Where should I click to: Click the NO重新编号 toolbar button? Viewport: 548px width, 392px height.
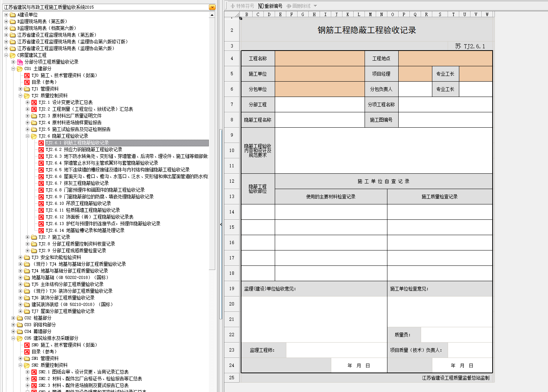[270, 6]
